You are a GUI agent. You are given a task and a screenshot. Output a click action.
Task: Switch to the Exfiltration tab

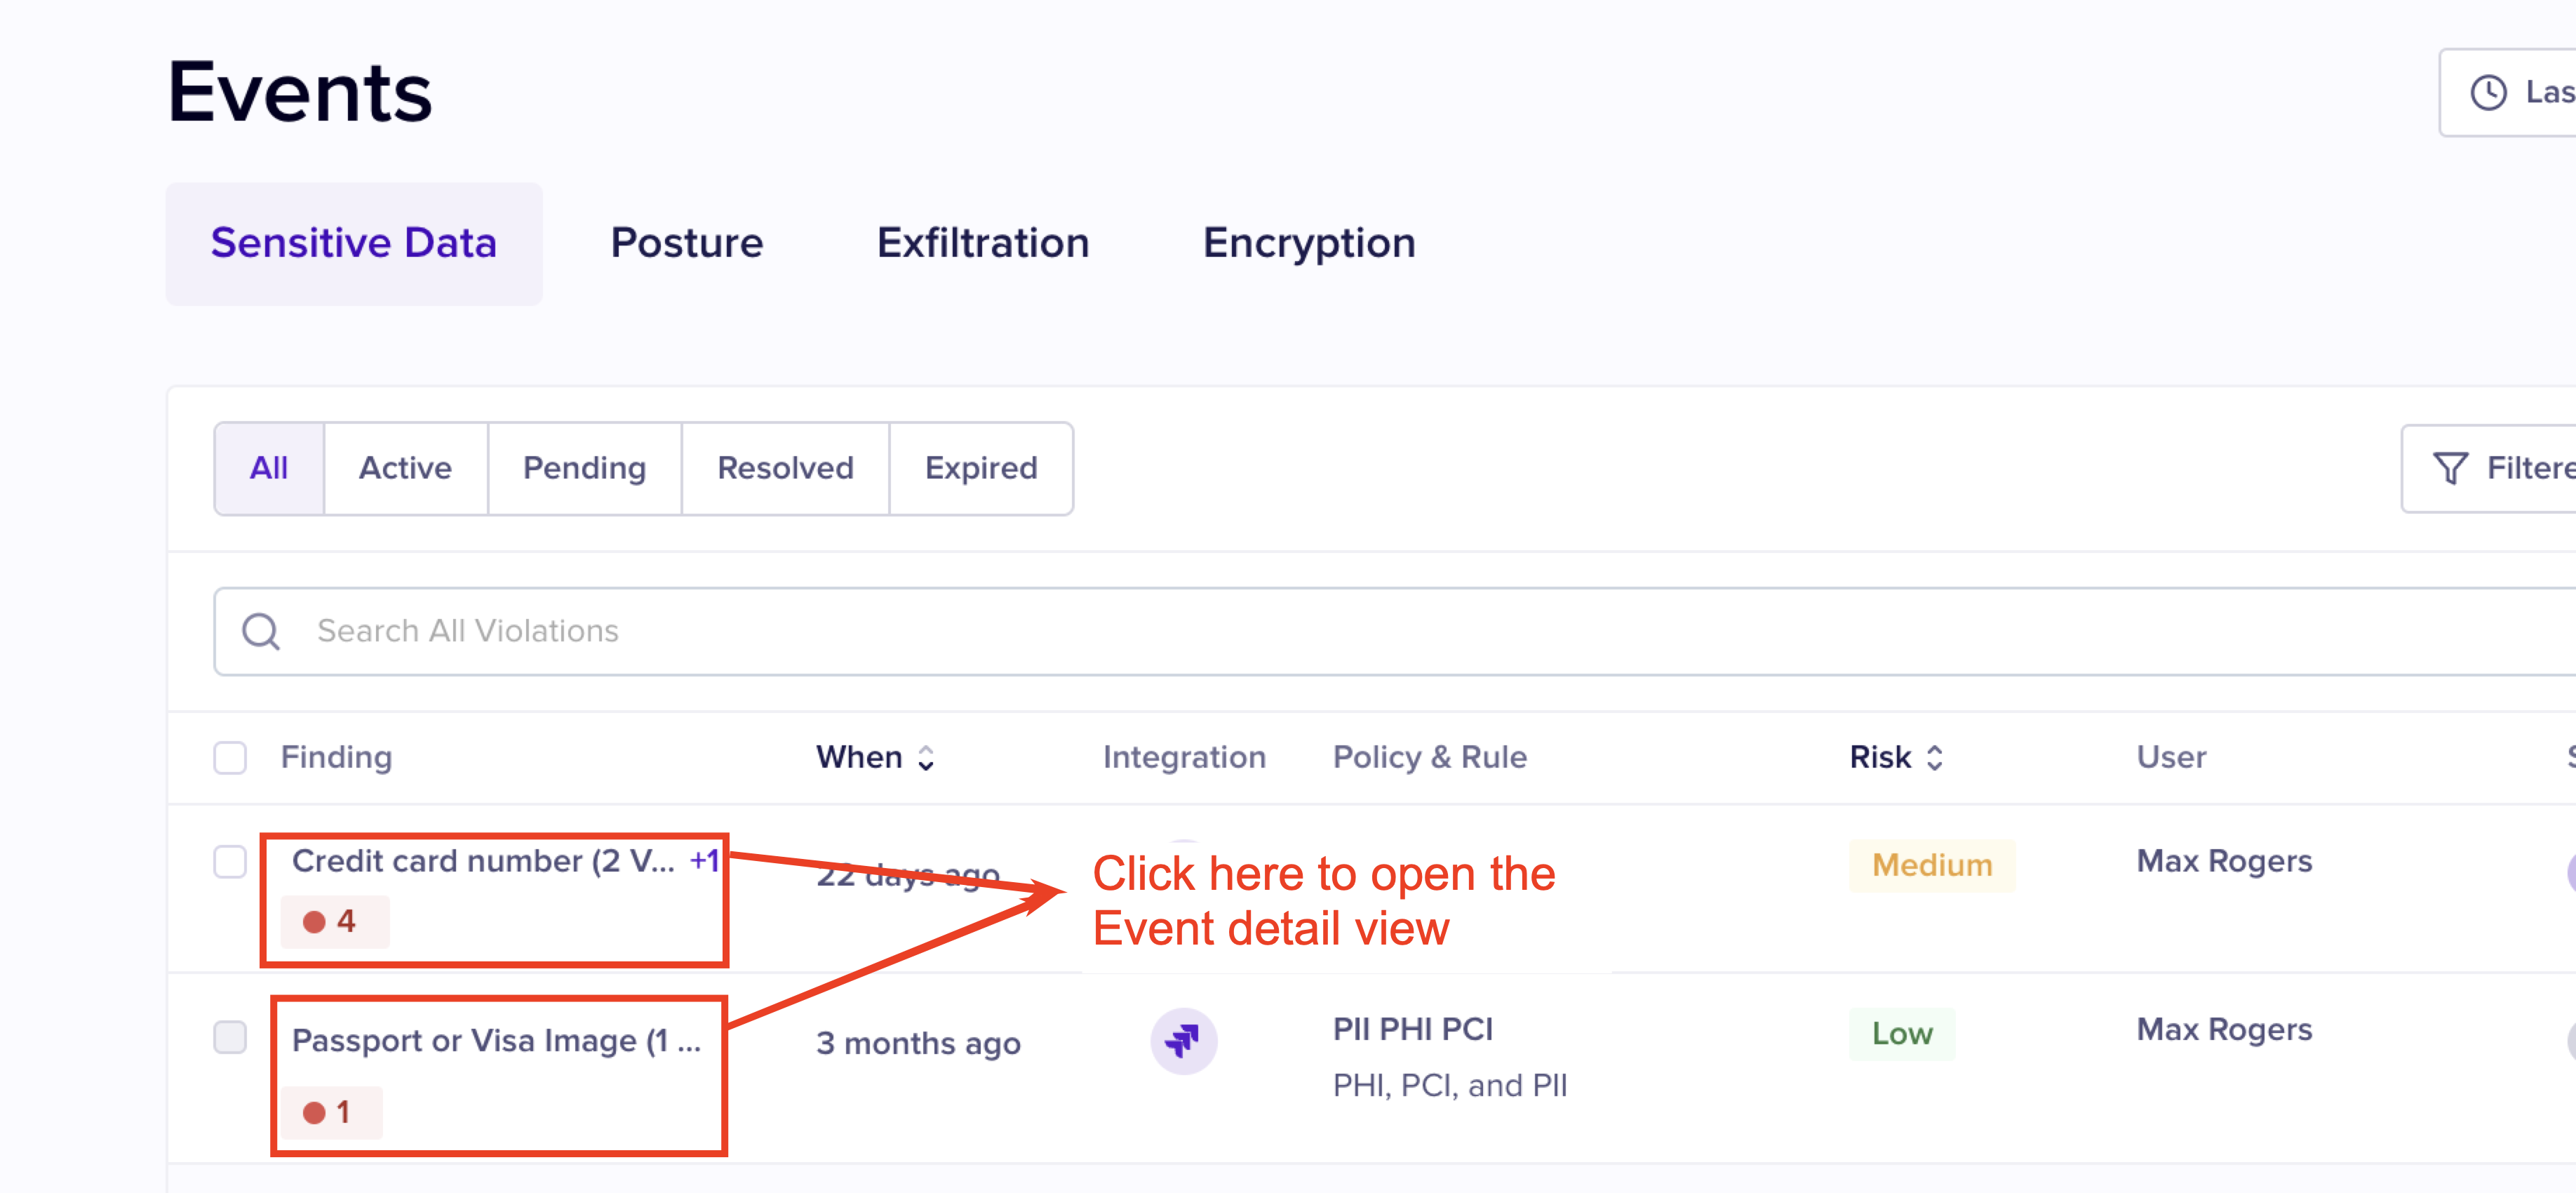pyautogui.click(x=983, y=244)
